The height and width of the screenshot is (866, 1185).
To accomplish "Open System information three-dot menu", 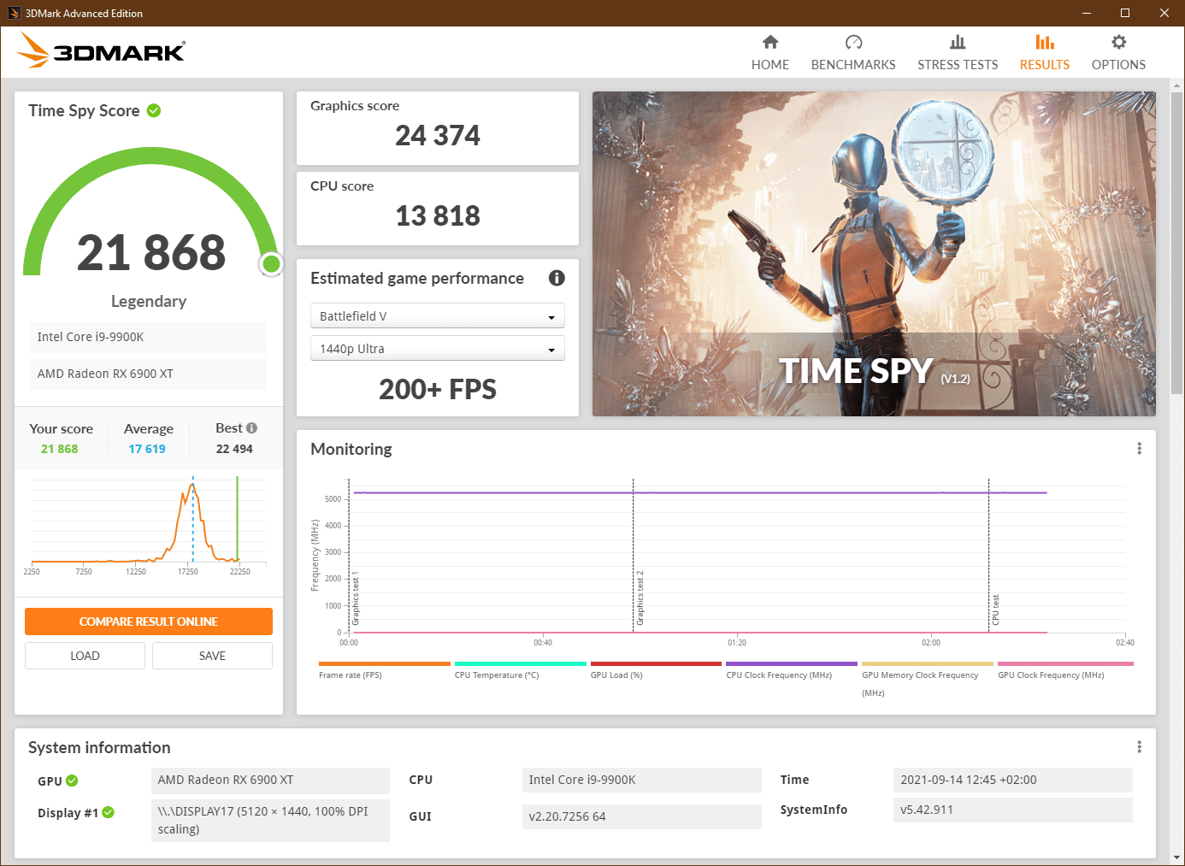I will click(1139, 747).
